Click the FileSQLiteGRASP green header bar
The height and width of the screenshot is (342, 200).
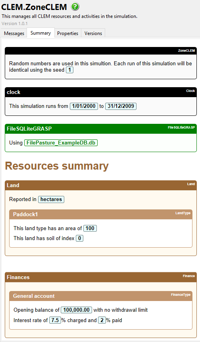[101, 129]
